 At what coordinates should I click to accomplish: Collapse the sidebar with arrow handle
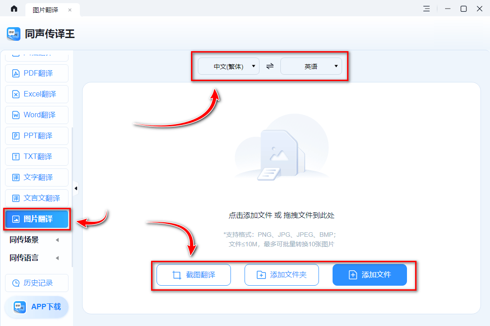coord(76,188)
